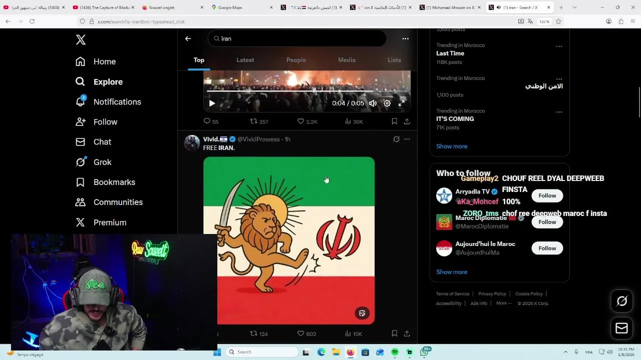
Task: Repost the post with 124 reposts
Action: [259, 334]
